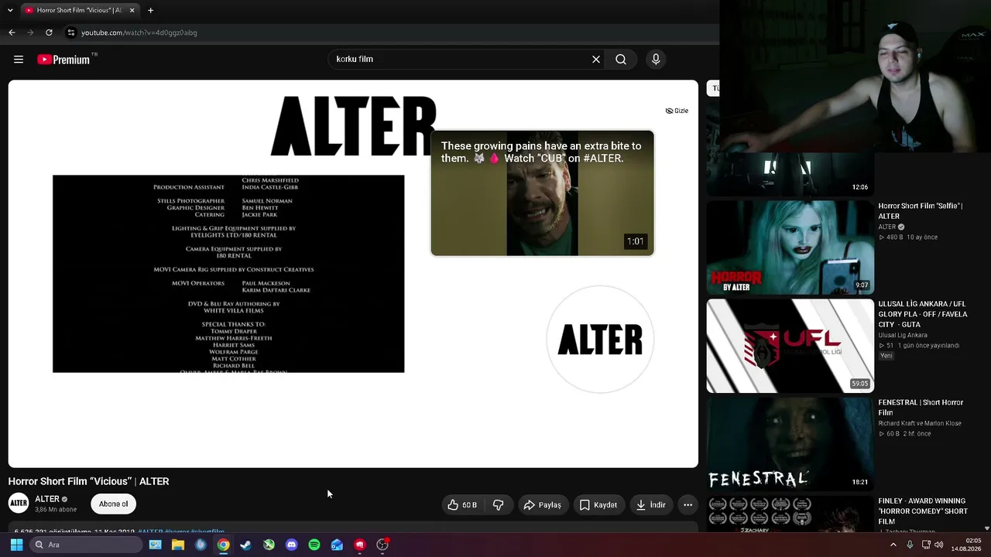Launch Steam from the taskbar
This screenshot has height=557, width=991.
point(245,545)
